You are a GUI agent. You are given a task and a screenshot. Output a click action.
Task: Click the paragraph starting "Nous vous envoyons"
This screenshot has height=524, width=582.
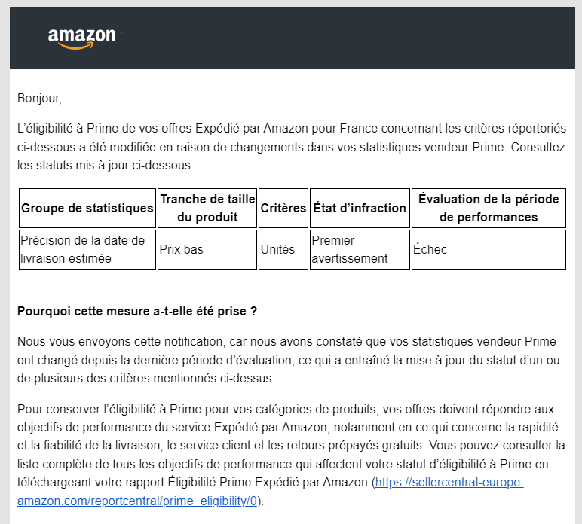click(289, 360)
